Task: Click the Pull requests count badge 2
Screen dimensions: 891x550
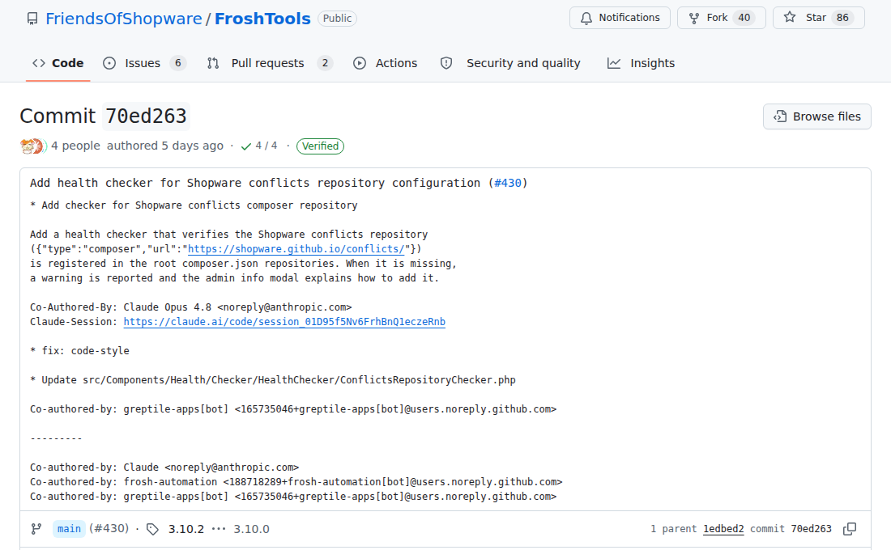Action: click(325, 63)
